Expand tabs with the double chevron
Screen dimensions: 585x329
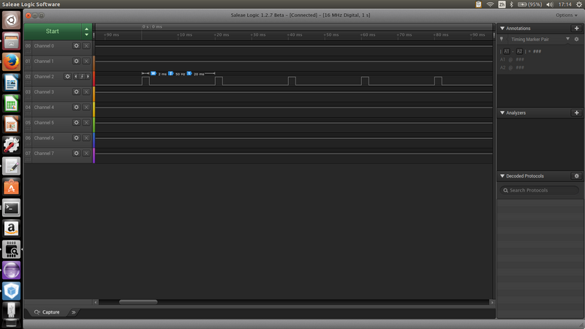point(74,312)
